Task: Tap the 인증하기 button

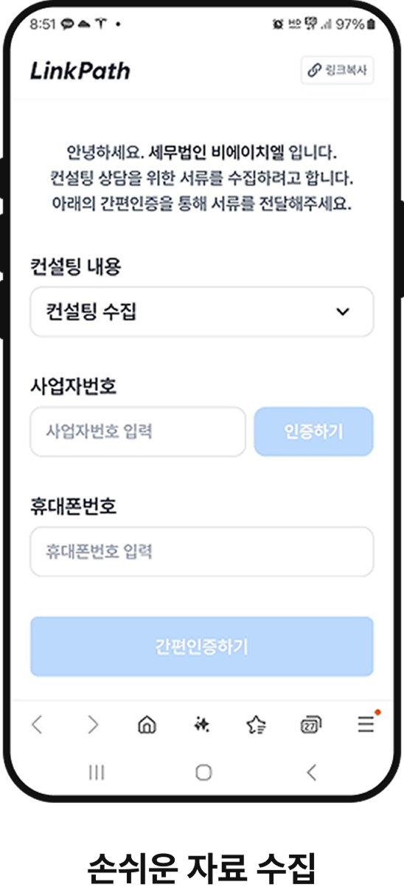Action: tap(313, 431)
